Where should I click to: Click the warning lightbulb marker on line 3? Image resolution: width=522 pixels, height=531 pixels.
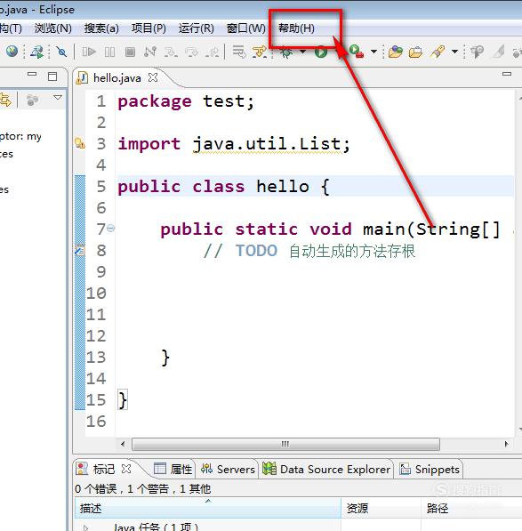coord(79,143)
